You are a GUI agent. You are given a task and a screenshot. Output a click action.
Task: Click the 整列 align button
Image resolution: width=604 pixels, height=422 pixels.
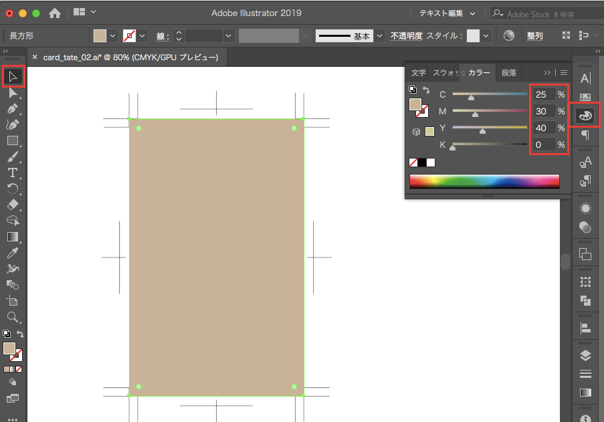[x=534, y=35]
